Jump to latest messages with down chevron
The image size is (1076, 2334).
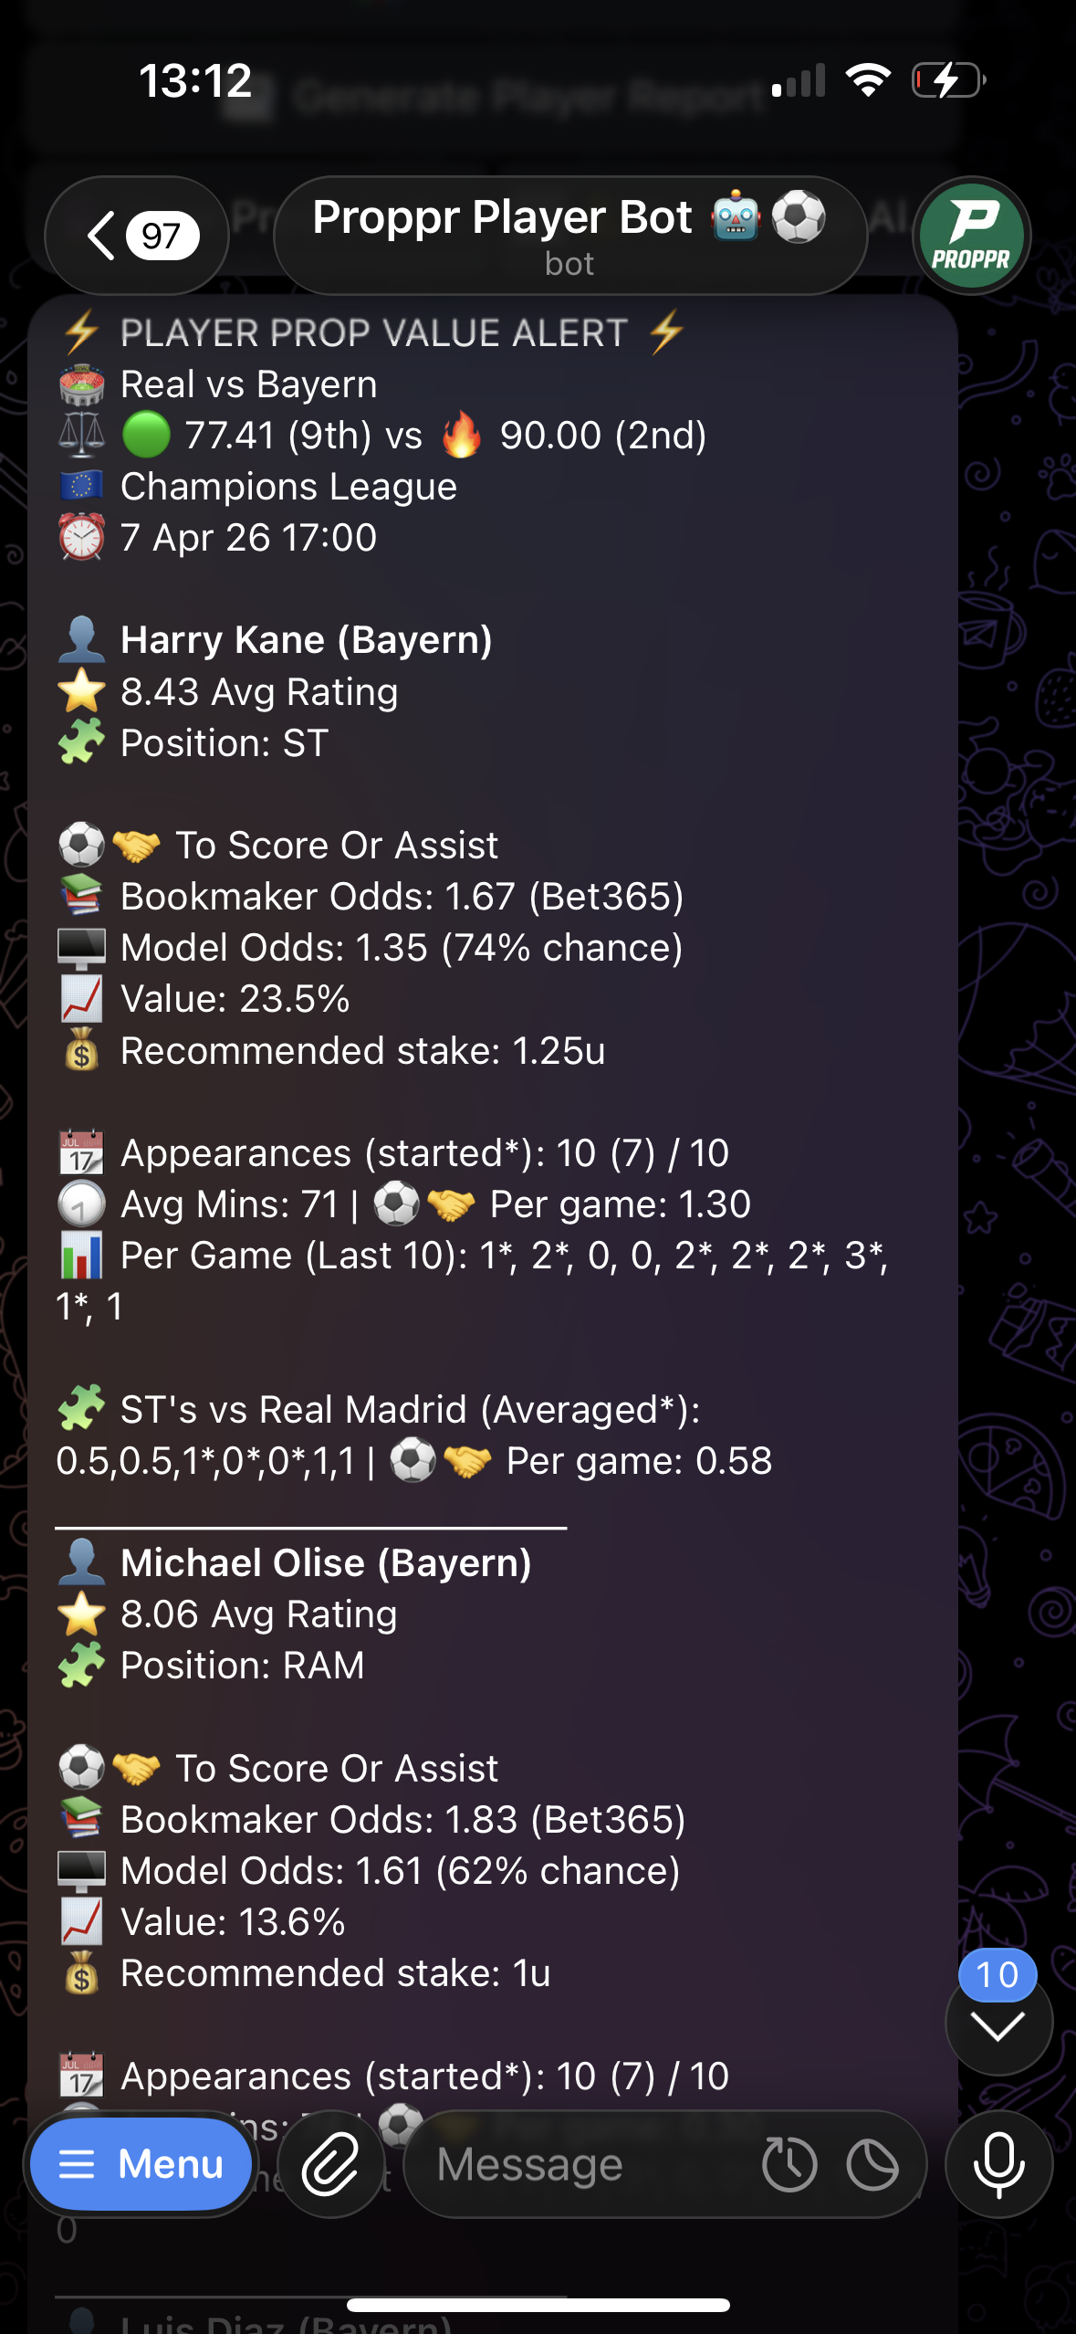[998, 2025]
